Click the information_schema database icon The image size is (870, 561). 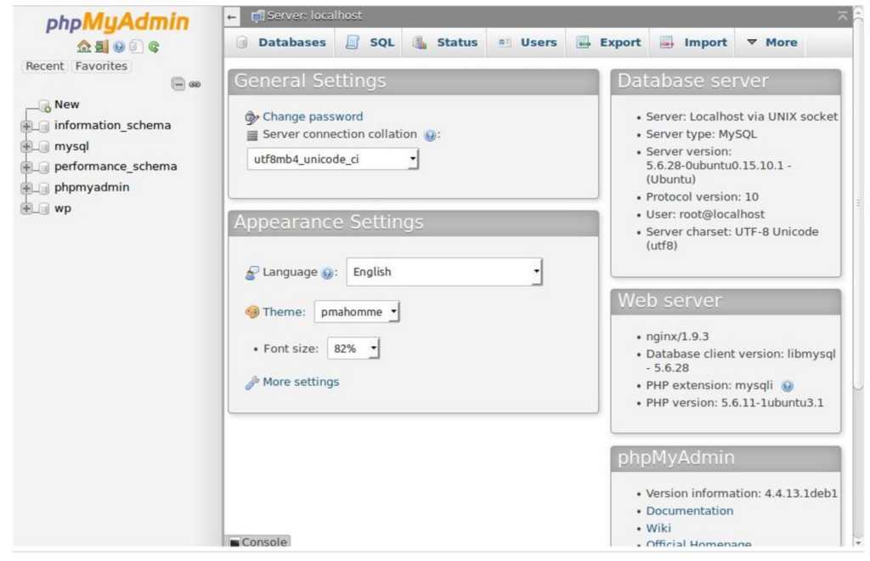click(44, 126)
